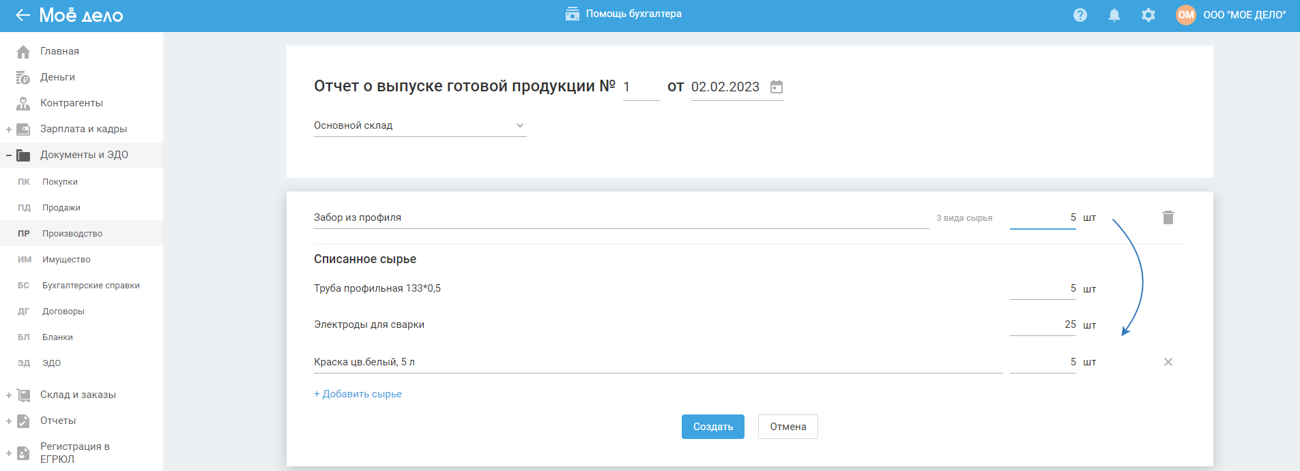Remove Краска цв.белый row with X
Screen dimensions: 1300x471
click(x=1168, y=362)
